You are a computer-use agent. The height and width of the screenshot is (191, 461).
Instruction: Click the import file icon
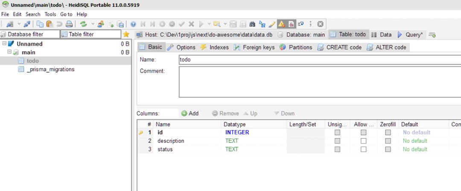111,24
